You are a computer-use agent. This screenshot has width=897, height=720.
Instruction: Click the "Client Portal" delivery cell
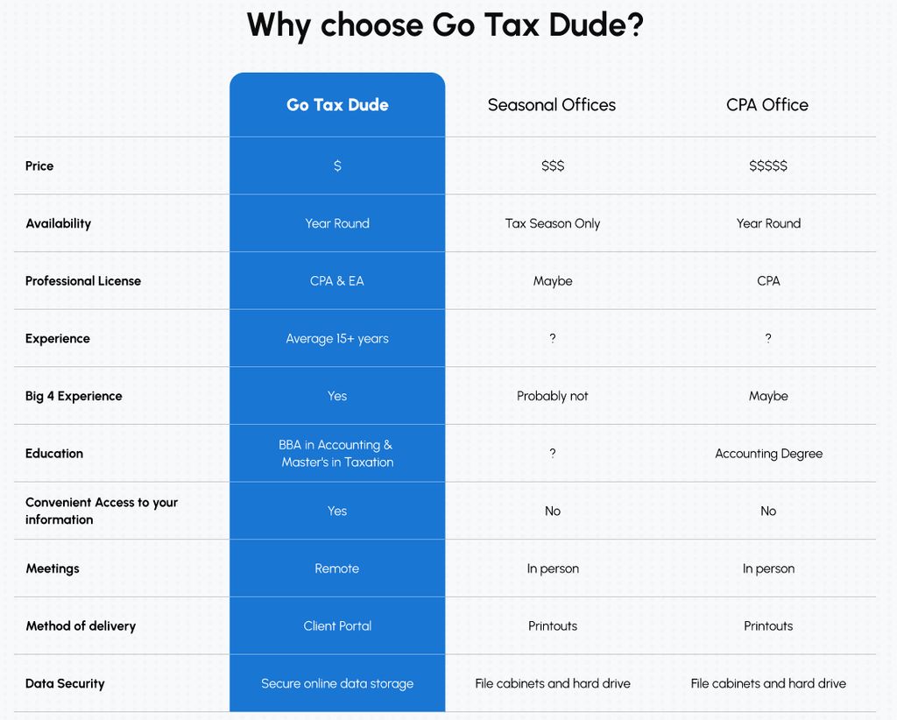tap(337, 626)
